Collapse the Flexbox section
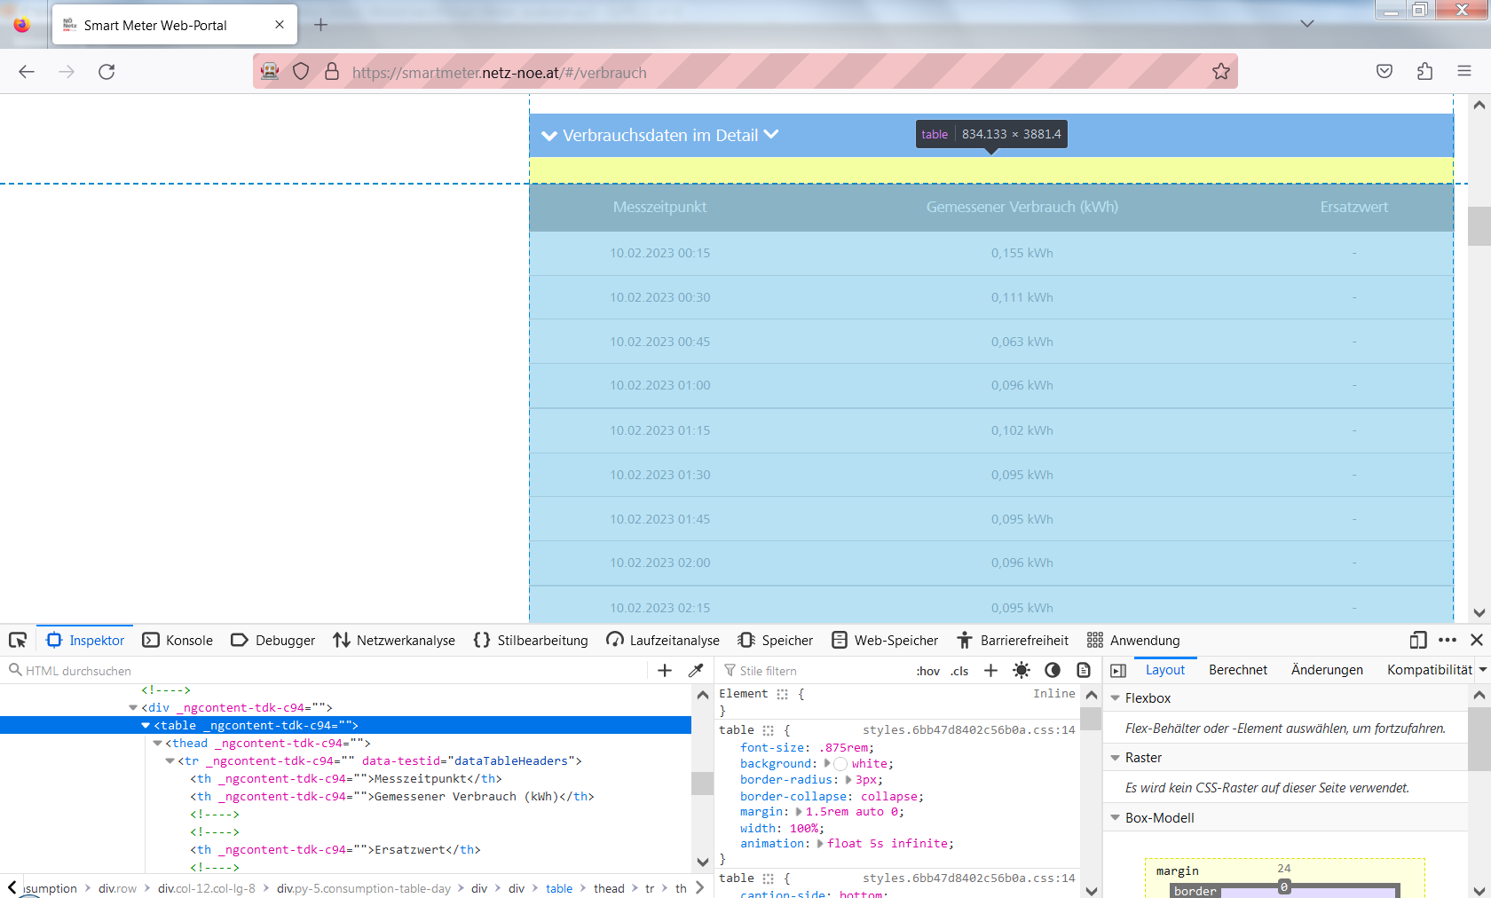Image resolution: width=1491 pixels, height=898 pixels. [1116, 698]
